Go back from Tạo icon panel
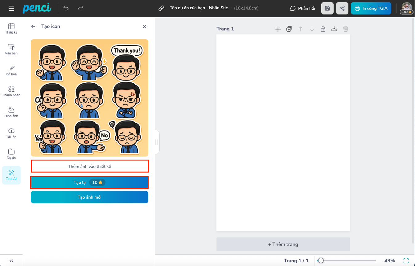The width and height of the screenshot is (415, 266). pyautogui.click(x=33, y=26)
